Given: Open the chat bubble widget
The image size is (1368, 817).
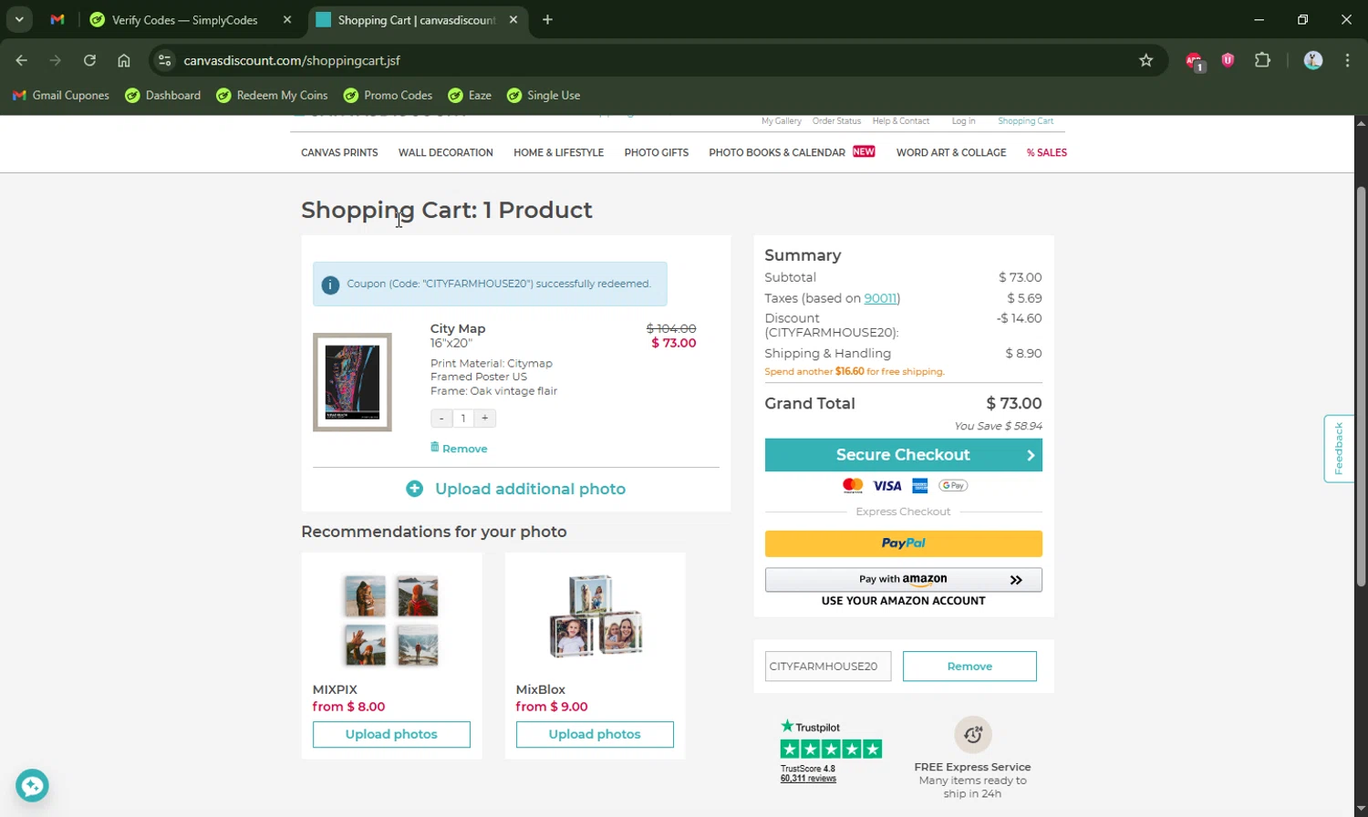Looking at the screenshot, I should pyautogui.click(x=32, y=785).
